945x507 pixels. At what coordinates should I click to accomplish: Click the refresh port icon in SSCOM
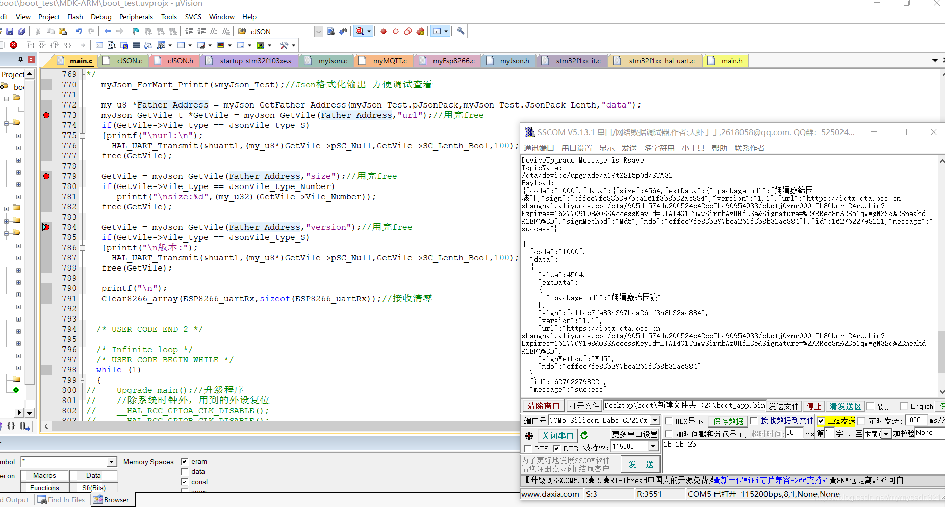584,435
